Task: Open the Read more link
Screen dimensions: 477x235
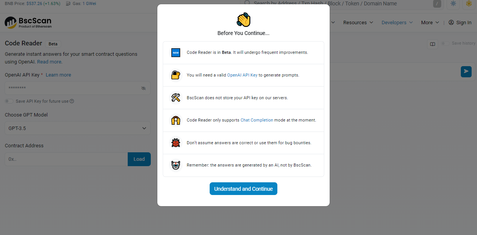Action: click(49, 62)
